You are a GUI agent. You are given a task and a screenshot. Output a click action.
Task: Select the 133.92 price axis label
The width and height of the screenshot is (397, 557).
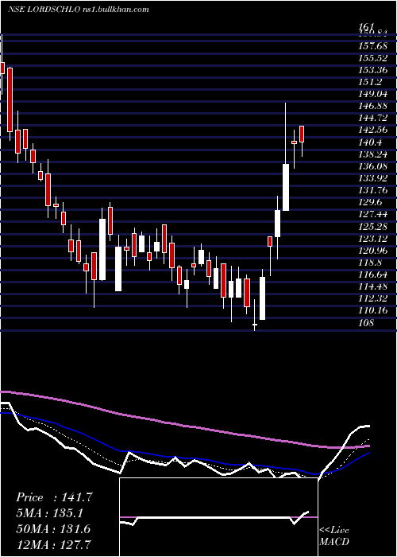point(373,178)
